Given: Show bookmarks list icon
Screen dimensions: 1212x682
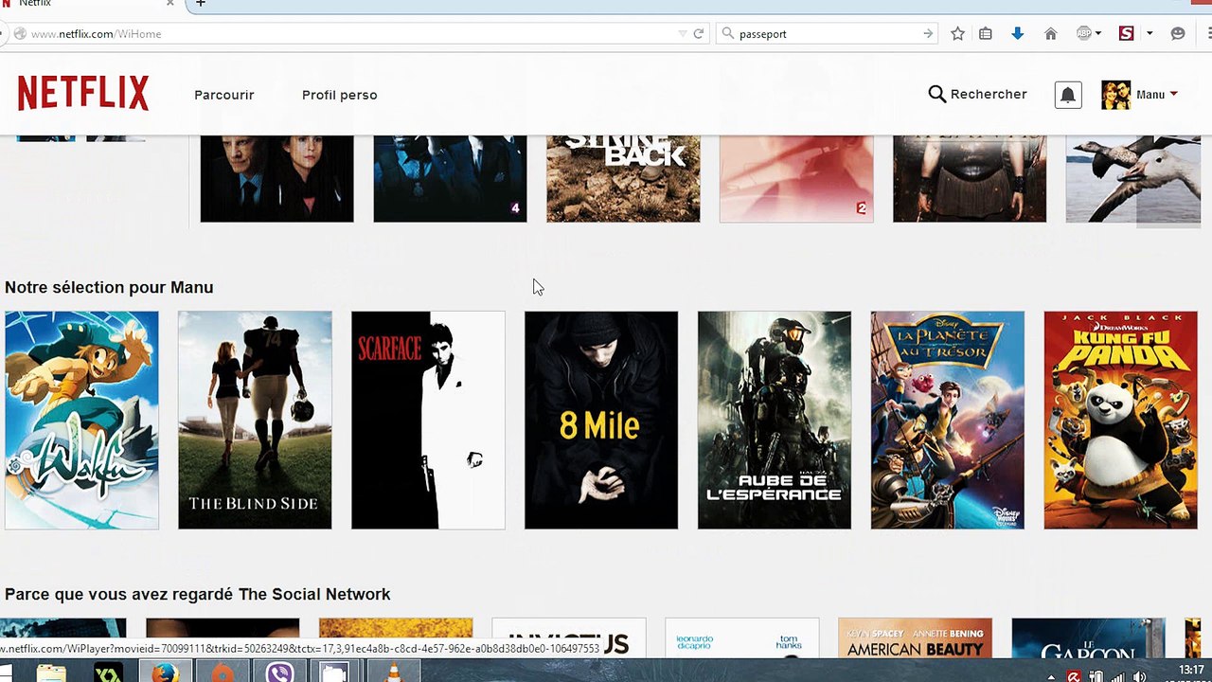Looking at the screenshot, I should 986,33.
